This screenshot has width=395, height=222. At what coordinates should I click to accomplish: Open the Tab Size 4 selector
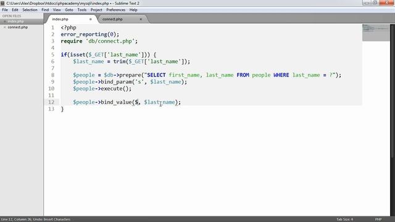click(344, 220)
